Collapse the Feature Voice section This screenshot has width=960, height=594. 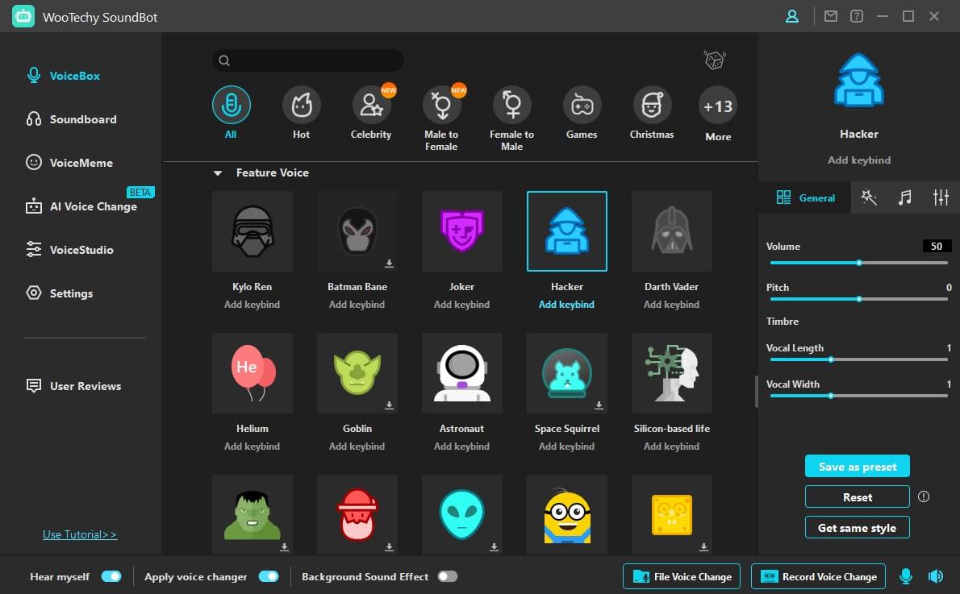(x=217, y=173)
